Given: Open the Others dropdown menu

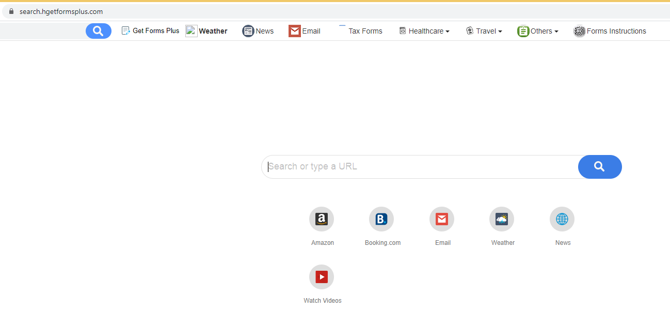Looking at the screenshot, I should pos(538,31).
